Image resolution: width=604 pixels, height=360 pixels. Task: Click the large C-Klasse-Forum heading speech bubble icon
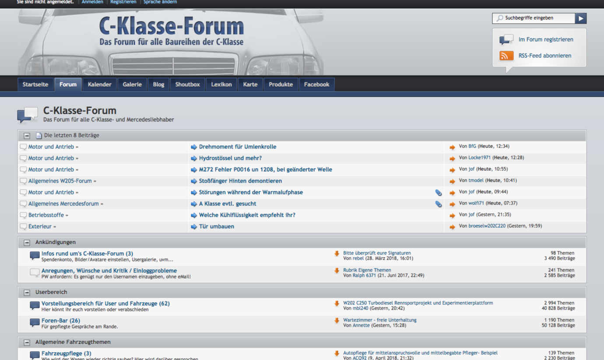pos(27,115)
